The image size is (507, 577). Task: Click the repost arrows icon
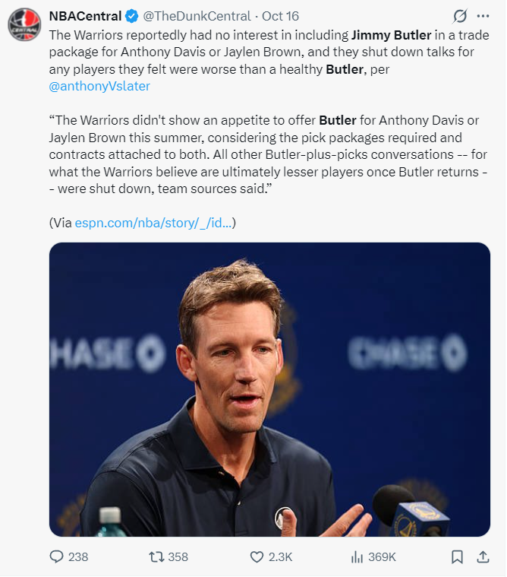(156, 557)
